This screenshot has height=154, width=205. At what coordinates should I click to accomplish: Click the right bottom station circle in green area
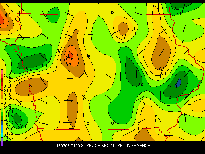tap(112, 123)
